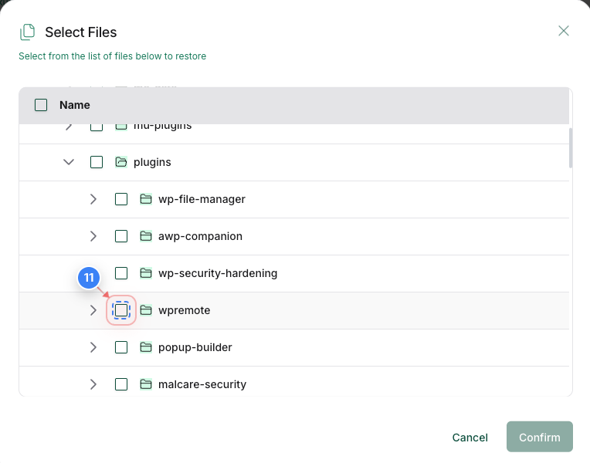Select the plugins row label
The width and height of the screenshot is (590, 463).
point(152,162)
